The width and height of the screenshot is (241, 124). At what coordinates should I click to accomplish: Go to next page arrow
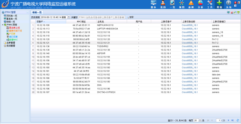click(x=229, y=120)
